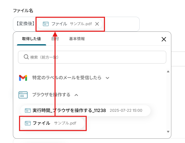Click the browser icon beside ファイル list item
This screenshot has height=143, width=185.
(28, 123)
